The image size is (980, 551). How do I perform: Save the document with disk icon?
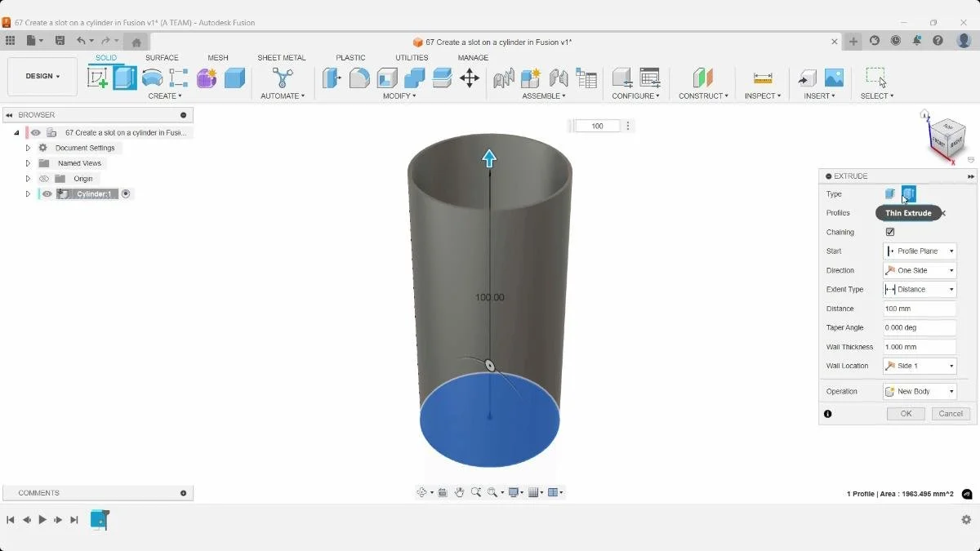(x=60, y=41)
